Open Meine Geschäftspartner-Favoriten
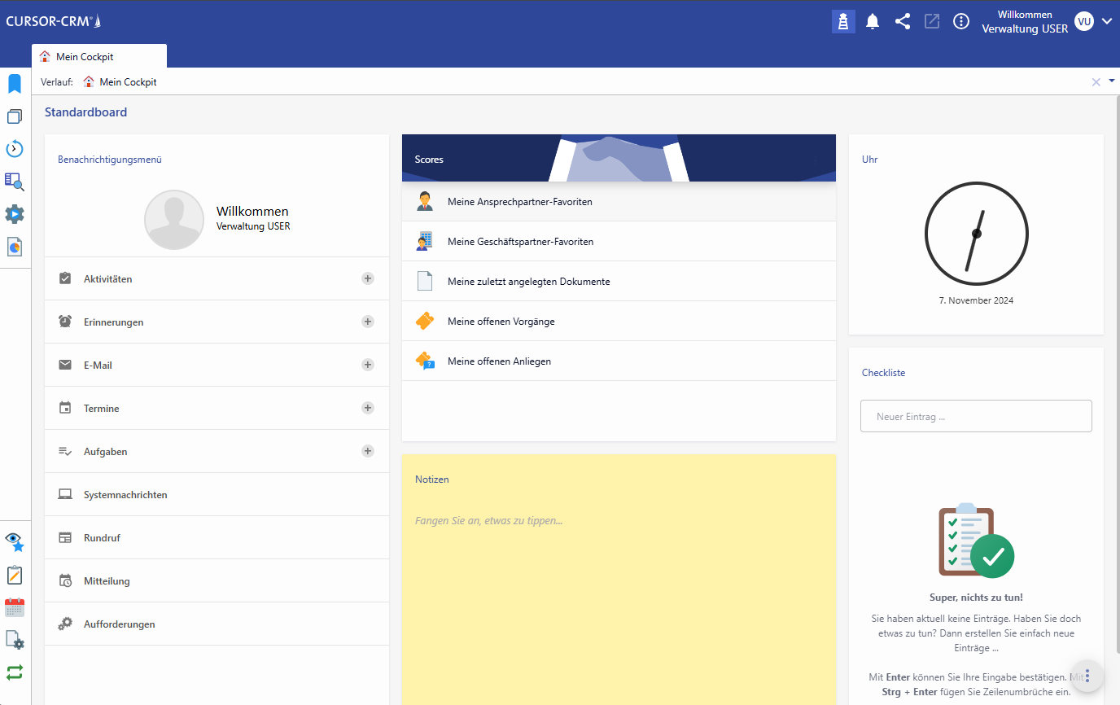Screen dimensions: 1120x705 click(x=520, y=242)
